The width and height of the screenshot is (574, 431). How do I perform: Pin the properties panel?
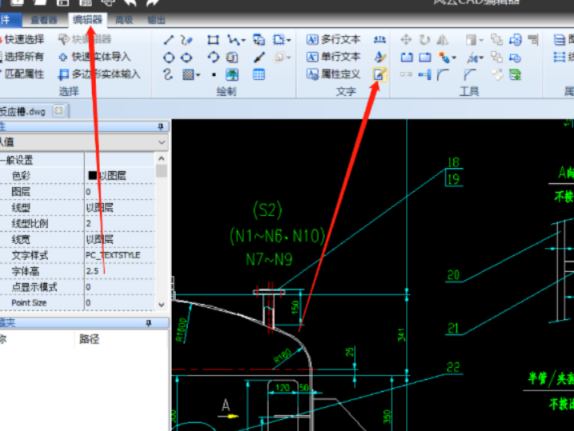click(x=161, y=126)
